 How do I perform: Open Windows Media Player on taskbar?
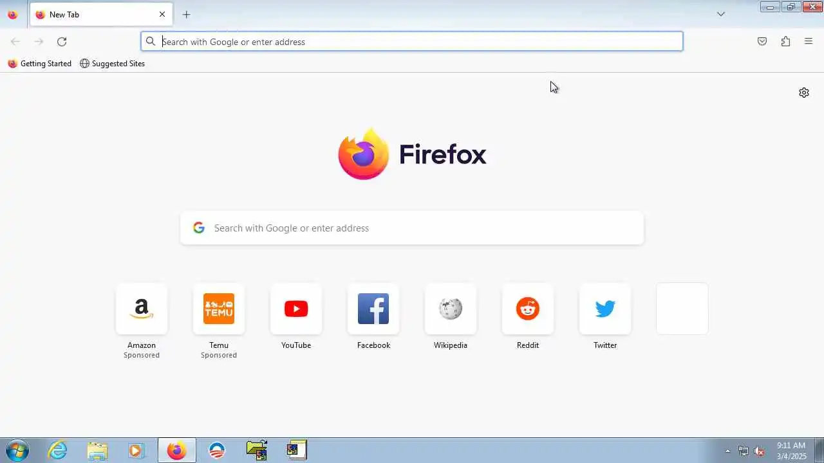(136, 450)
